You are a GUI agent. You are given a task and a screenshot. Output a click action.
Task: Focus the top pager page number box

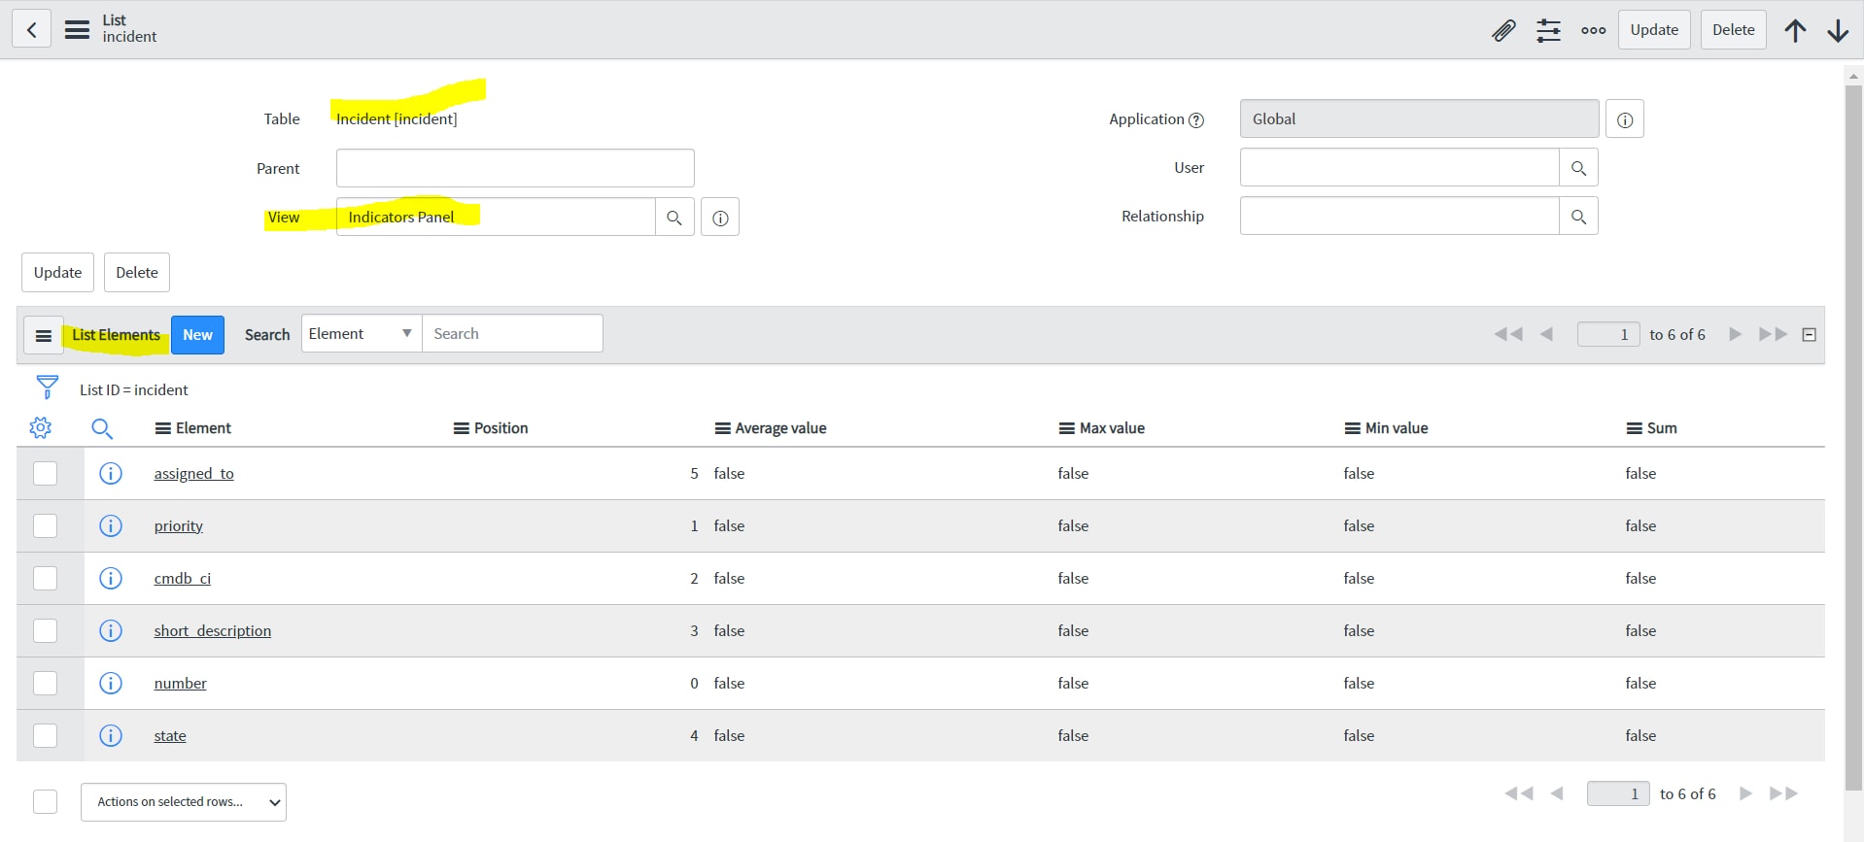[1608, 334]
